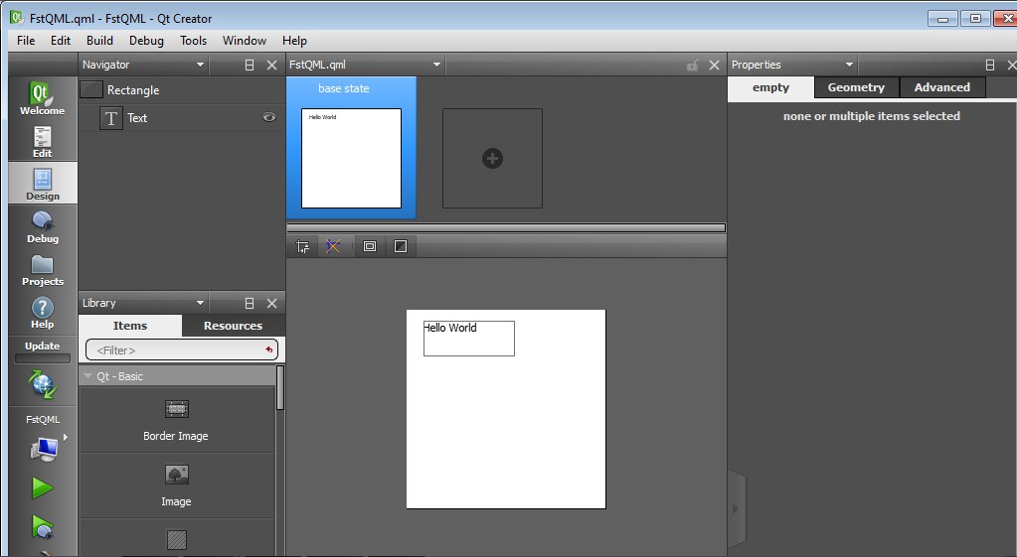This screenshot has height=557, width=1017.
Task: Click the Update globe icon
Action: pos(43,384)
